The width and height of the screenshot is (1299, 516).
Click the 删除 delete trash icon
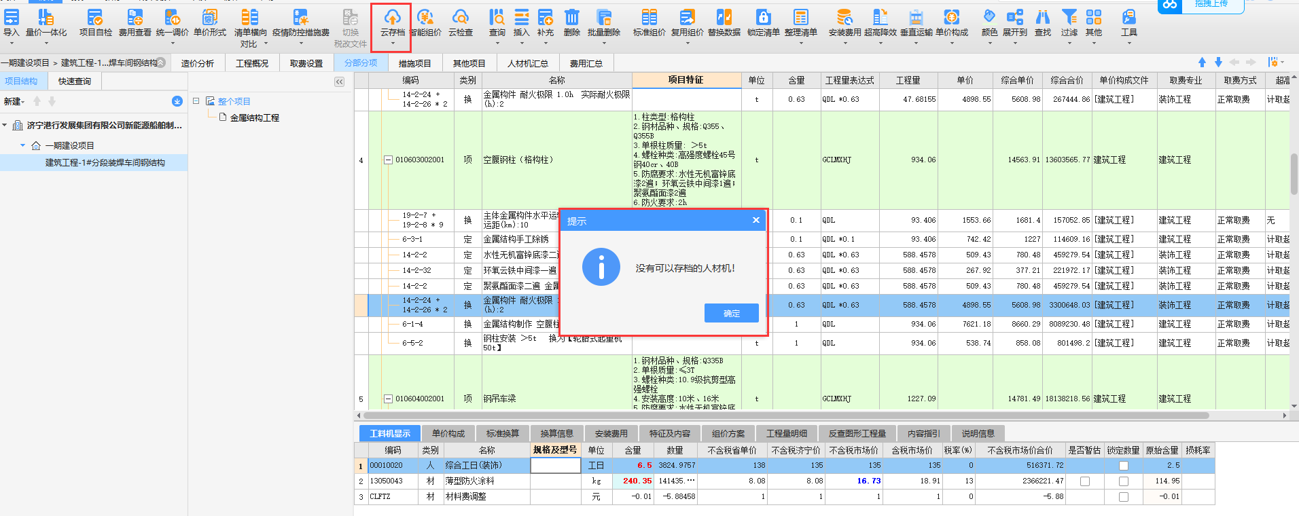572,17
